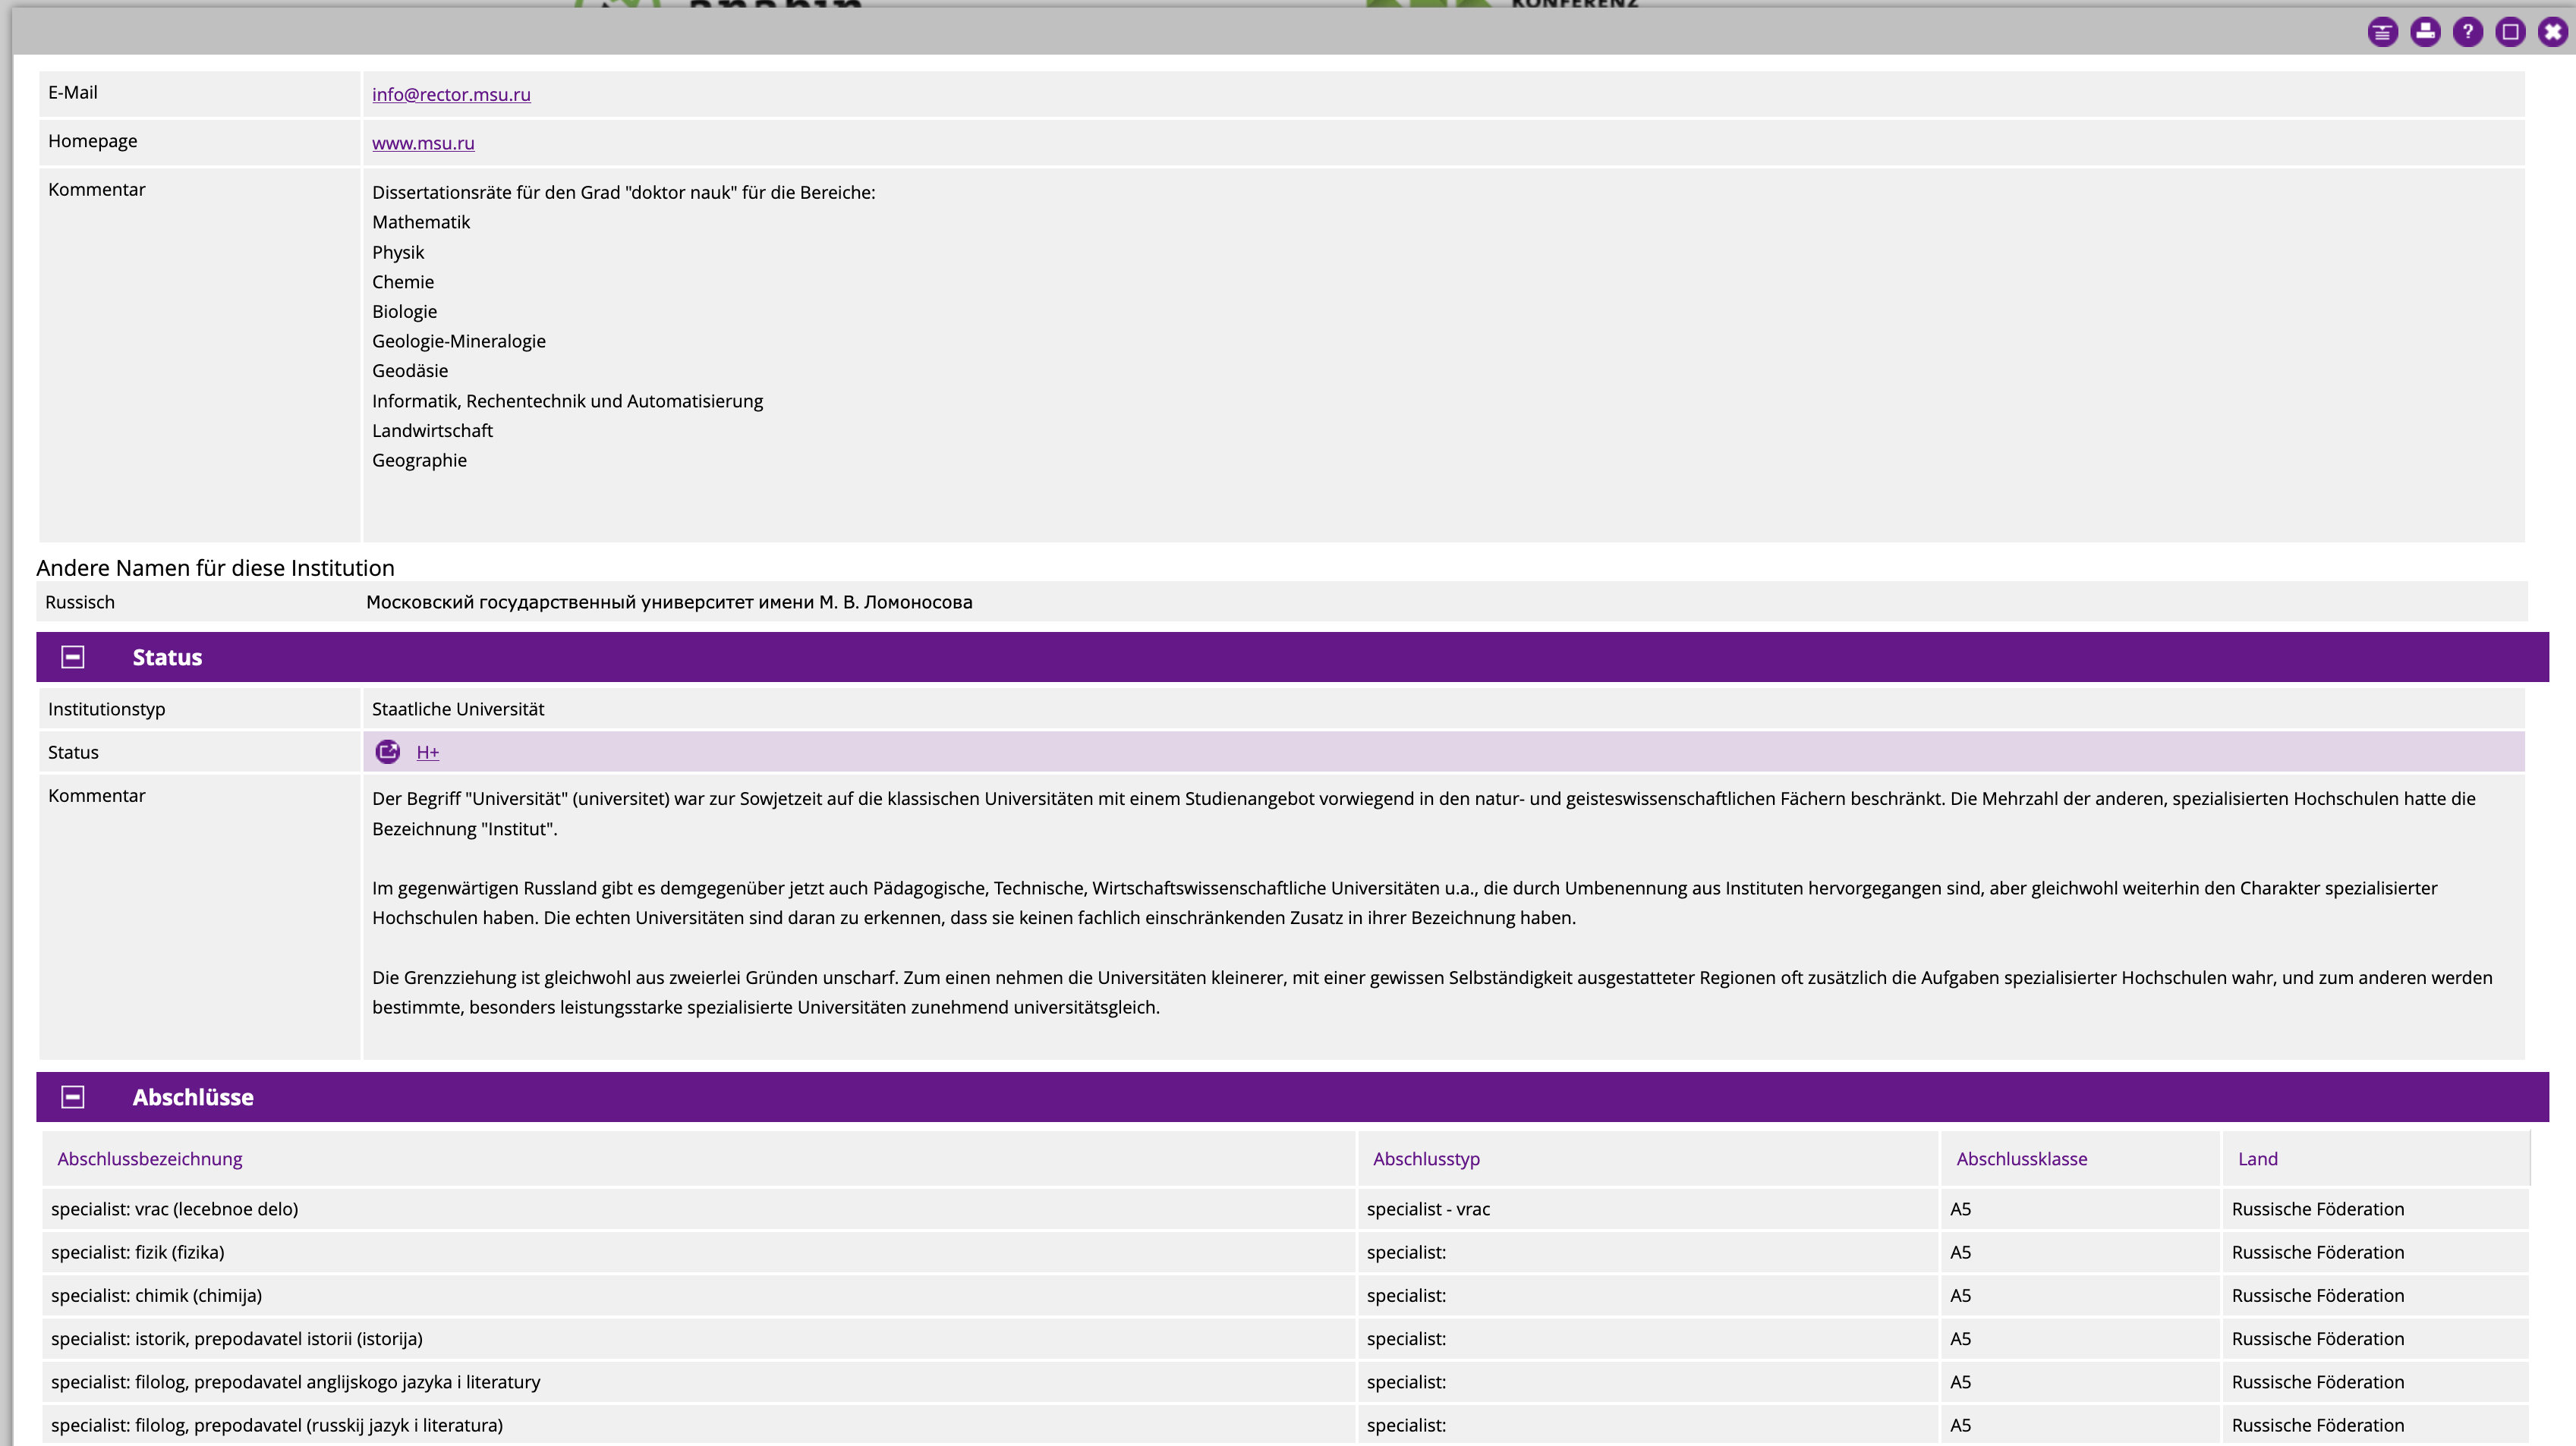This screenshot has height=1446, width=2576.
Task: Open the help question mark icon
Action: [x=2467, y=32]
